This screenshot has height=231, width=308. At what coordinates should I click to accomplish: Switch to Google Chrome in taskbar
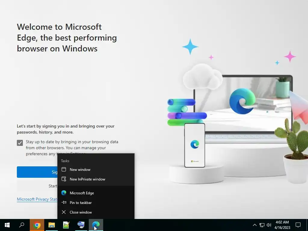point(37,225)
